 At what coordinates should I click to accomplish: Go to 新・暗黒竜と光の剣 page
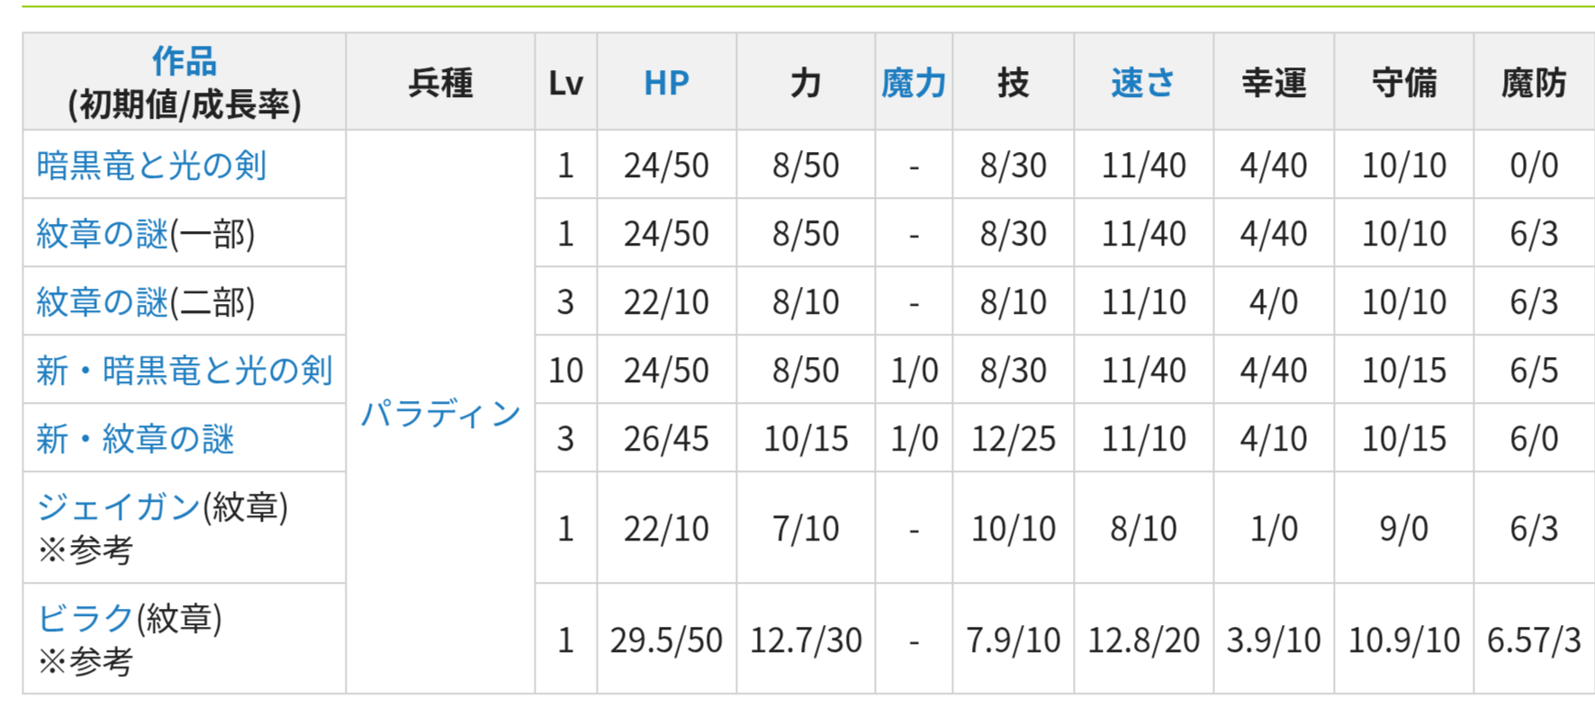tap(185, 370)
